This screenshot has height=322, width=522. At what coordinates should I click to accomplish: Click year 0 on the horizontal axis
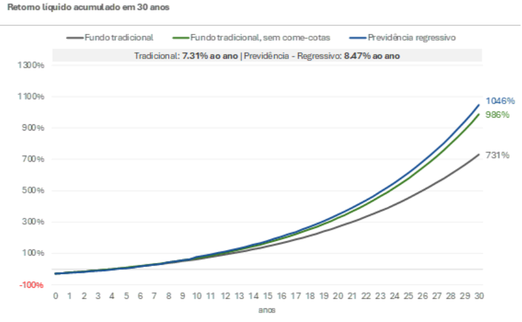pos(56,296)
